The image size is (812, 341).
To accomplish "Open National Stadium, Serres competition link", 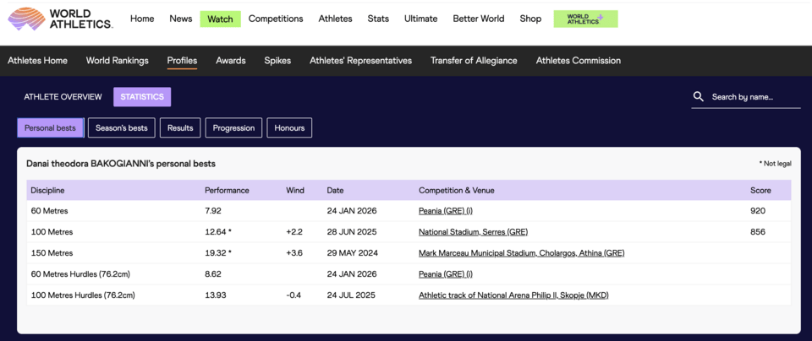I will 474,232.
